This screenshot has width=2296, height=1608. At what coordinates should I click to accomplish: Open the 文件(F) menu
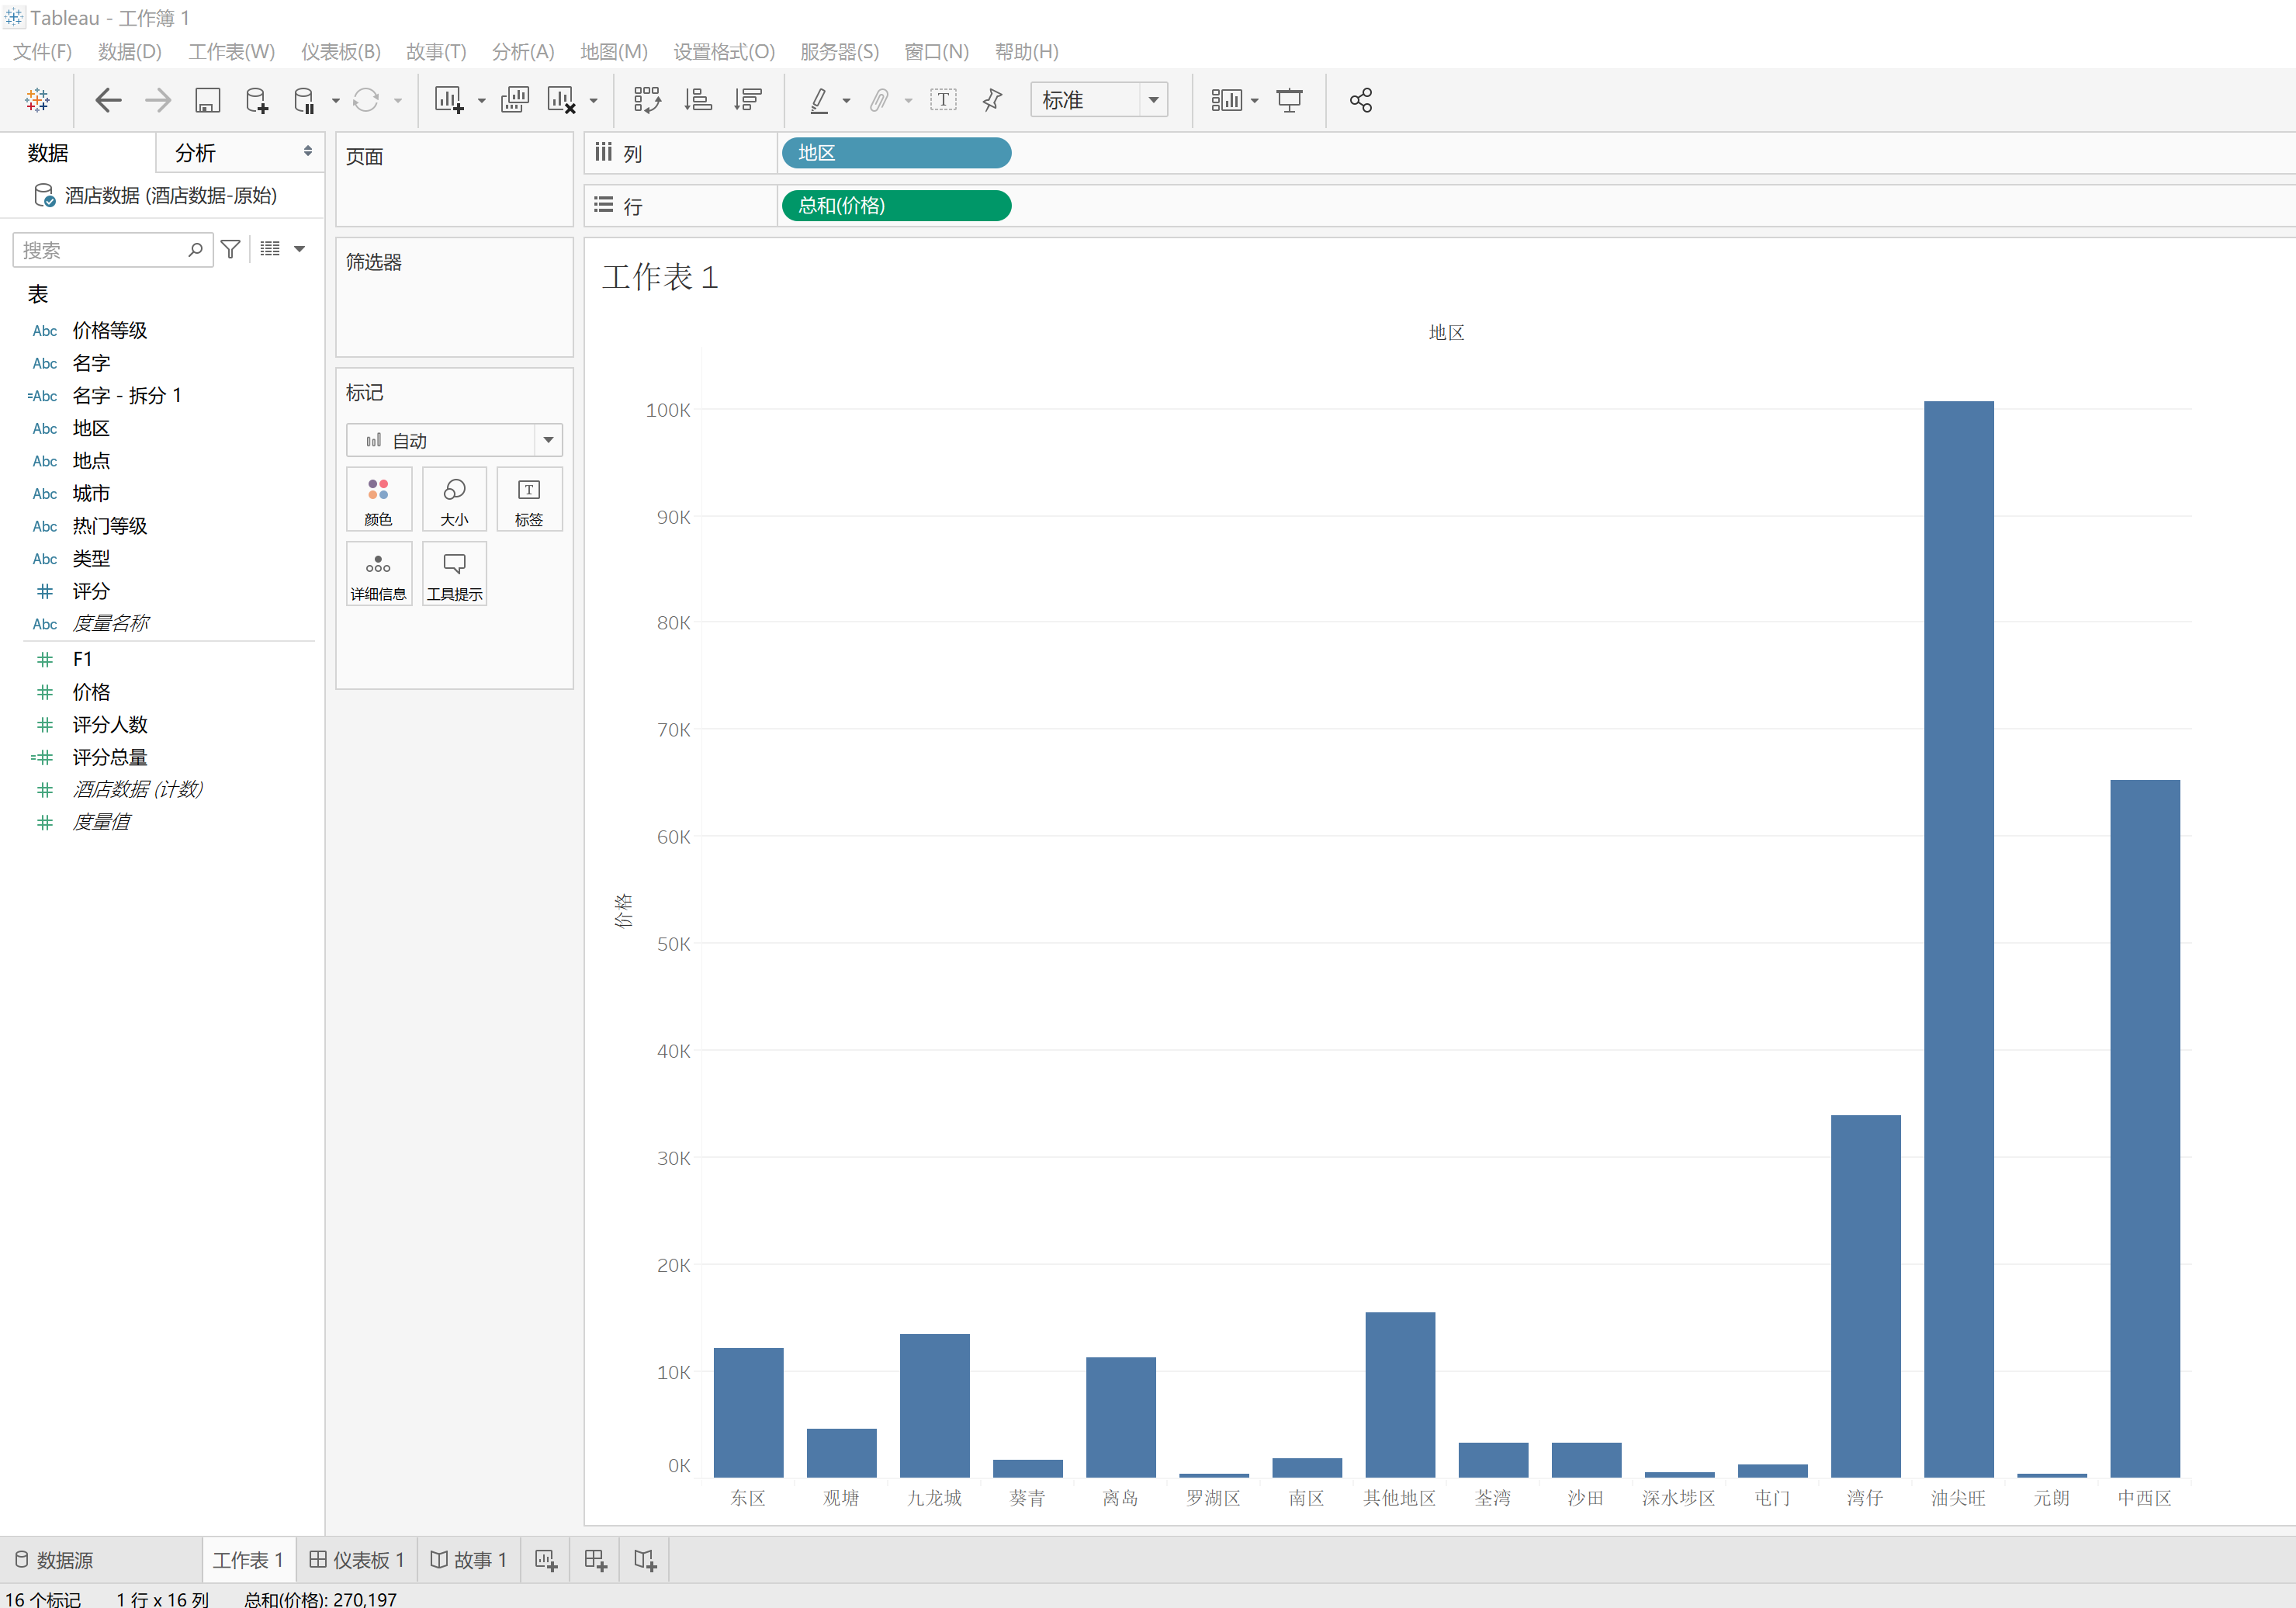point(42,52)
